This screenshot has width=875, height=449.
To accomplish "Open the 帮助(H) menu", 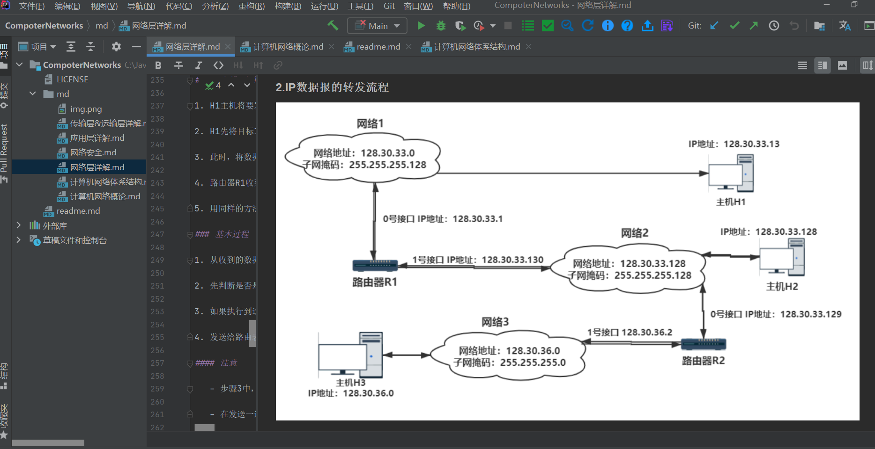I will click(x=457, y=6).
